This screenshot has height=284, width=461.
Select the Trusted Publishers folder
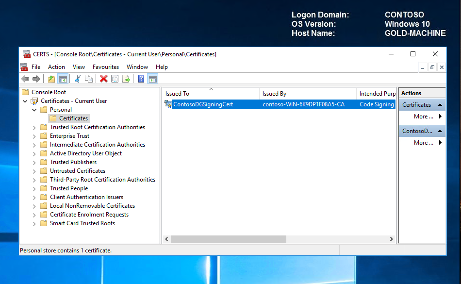(x=73, y=162)
